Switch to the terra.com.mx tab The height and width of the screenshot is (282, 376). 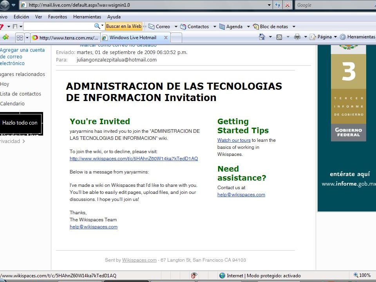pos(65,38)
